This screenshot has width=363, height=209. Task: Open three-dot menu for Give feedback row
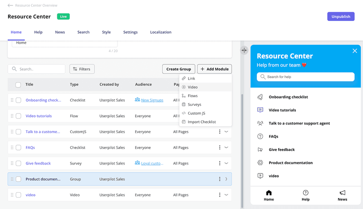click(x=220, y=164)
